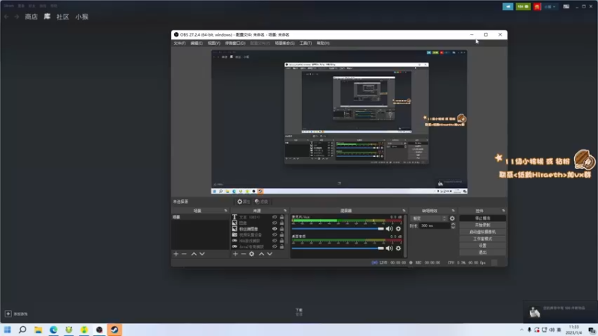Move source down with arrow icon
598x336 pixels.
(x=270, y=254)
